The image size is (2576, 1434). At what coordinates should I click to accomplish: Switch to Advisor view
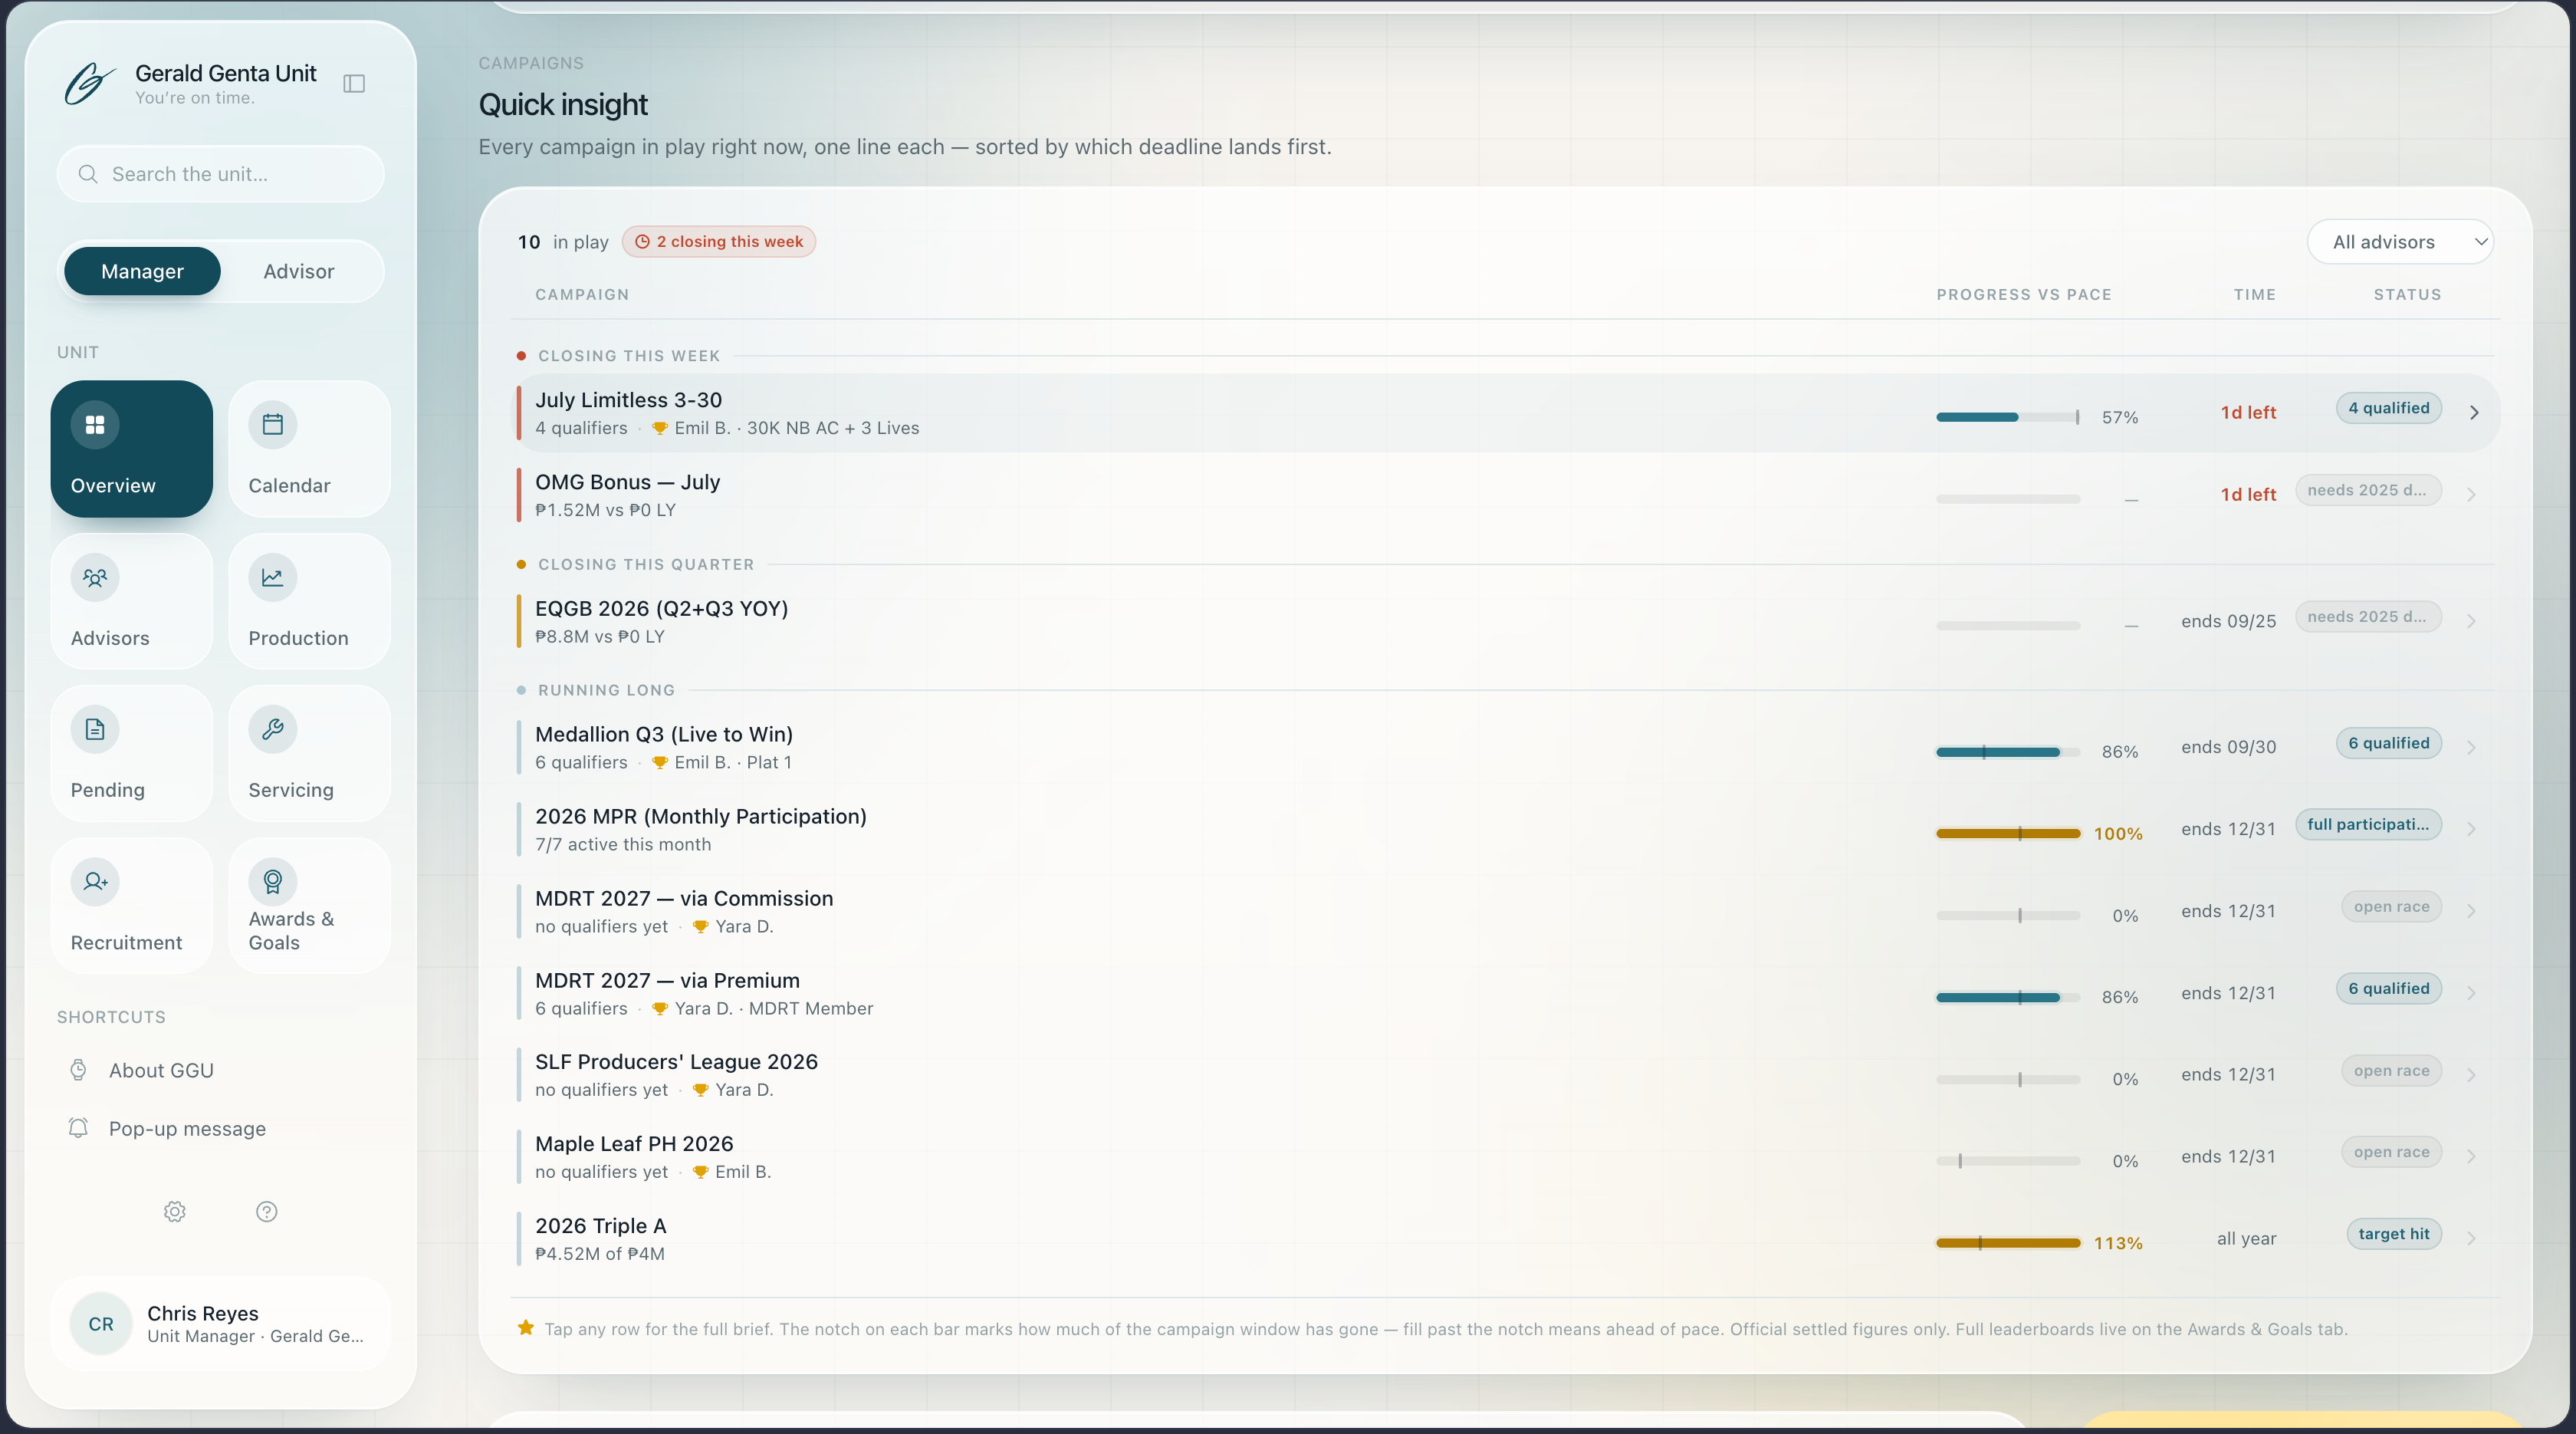pyautogui.click(x=299, y=271)
